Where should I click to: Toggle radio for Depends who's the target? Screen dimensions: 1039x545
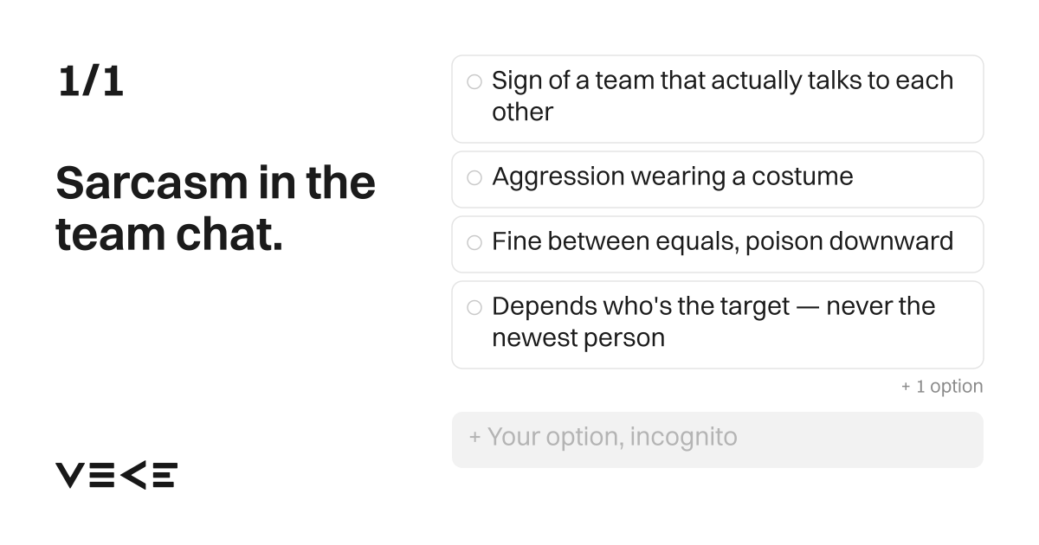(x=474, y=307)
